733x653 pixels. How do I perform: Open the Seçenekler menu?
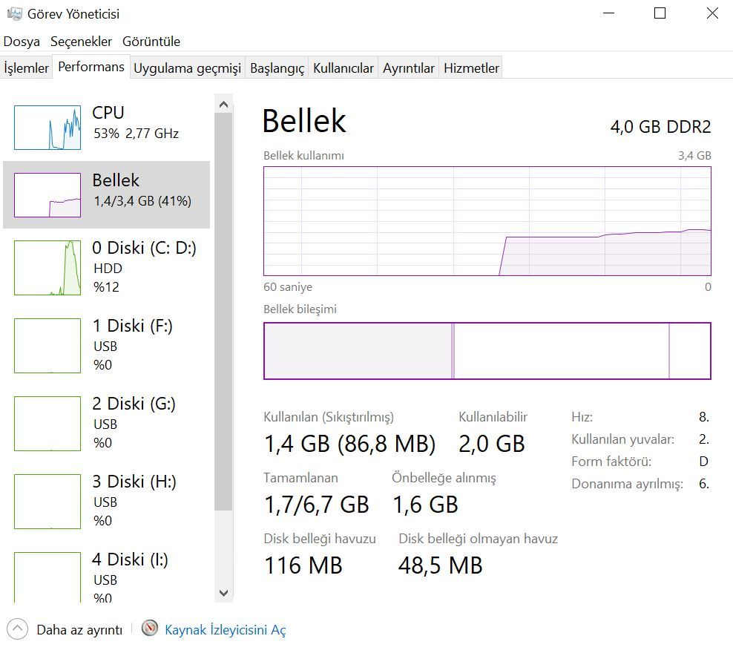pos(81,42)
